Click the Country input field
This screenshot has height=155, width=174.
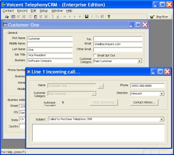coord(22,126)
